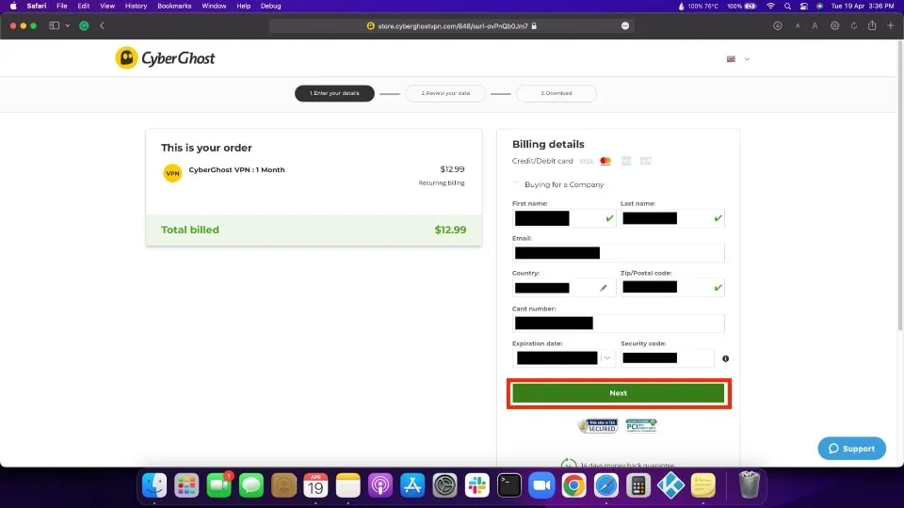904x508 pixels.
Task: Open the Safari settings gear icon
Action: pyautogui.click(x=835, y=25)
